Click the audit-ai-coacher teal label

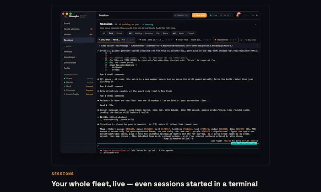point(244,143)
